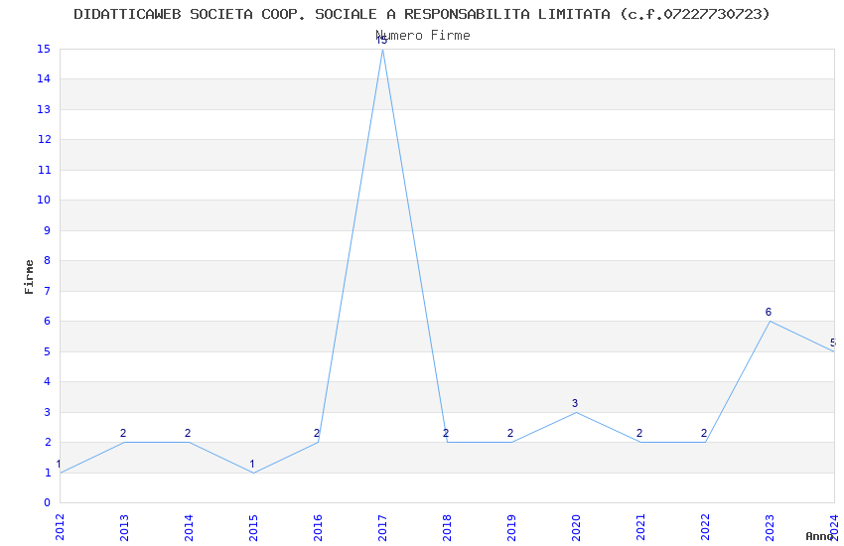Screen dimensions: 844x546
Task: Click data value label 5 for 2024
Action: click(x=833, y=342)
